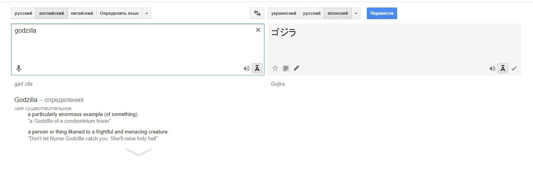The image size is (533, 173).
Task: Start voice input with the microphone
Action: point(19,69)
